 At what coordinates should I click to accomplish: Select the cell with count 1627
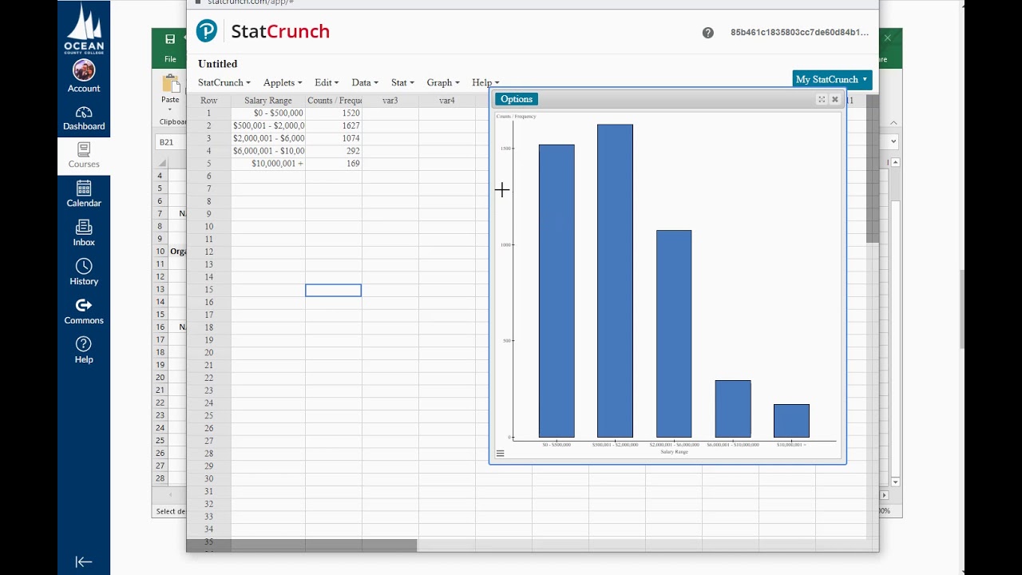(x=334, y=125)
